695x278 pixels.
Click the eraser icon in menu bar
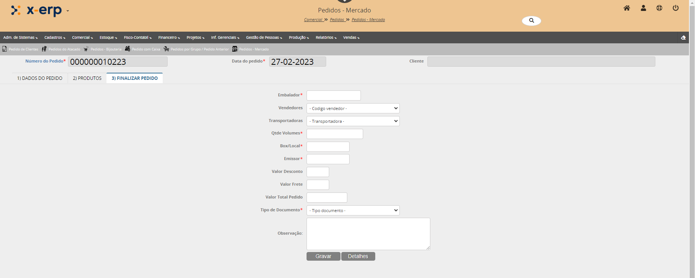(x=683, y=38)
